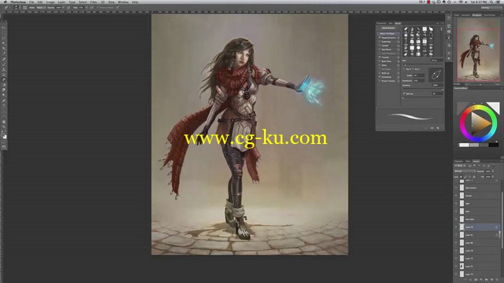Toggle the Smoothing checkbox

380,77
